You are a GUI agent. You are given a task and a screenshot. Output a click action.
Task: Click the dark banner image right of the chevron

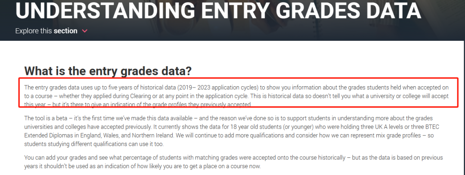(x=267, y=31)
